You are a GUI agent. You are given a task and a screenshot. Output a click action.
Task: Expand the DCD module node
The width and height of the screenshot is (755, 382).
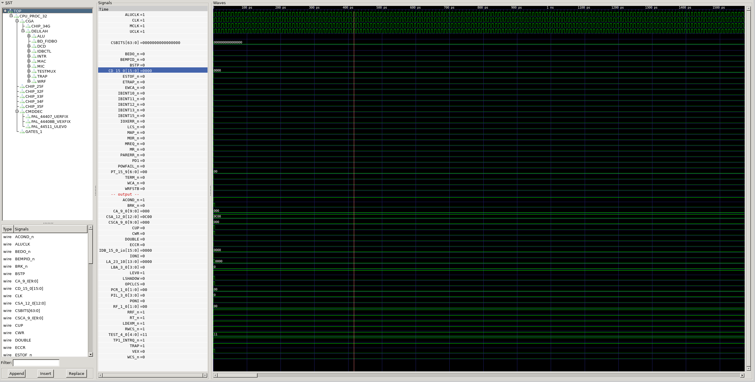[x=29, y=46]
